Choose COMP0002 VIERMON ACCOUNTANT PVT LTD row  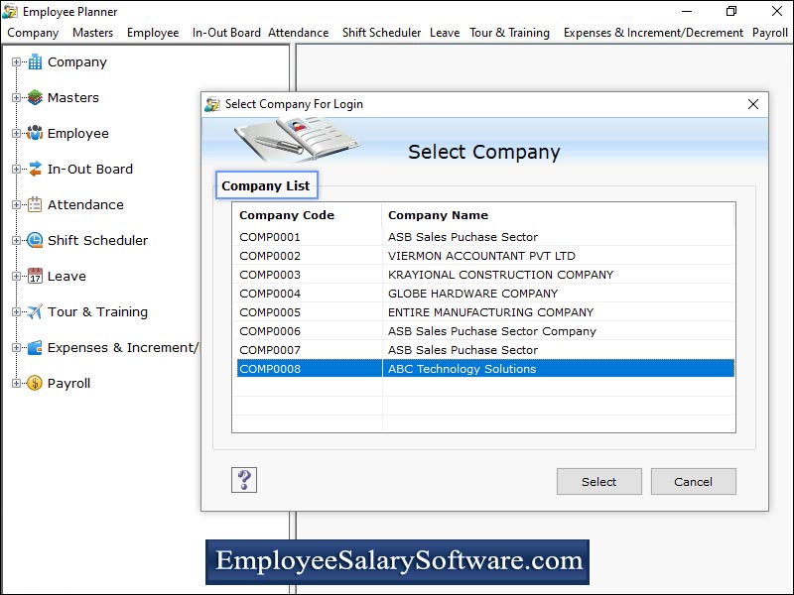tap(485, 256)
